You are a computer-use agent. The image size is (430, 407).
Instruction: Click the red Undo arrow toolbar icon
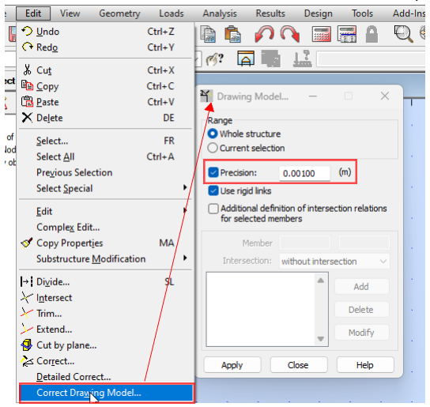264,34
